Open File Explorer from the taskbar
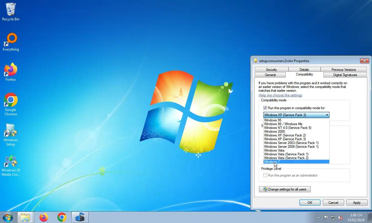Screen dimensions: 372x223 25,217
